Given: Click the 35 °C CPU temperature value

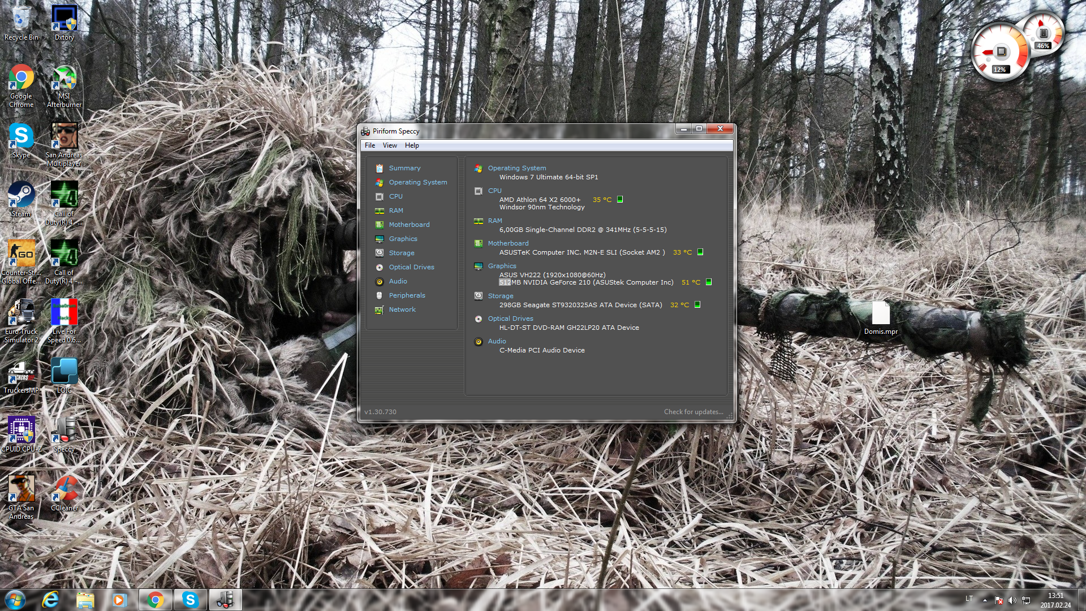Looking at the screenshot, I should [x=602, y=200].
